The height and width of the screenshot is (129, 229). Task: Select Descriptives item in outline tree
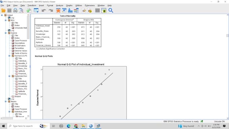pos(20,43)
